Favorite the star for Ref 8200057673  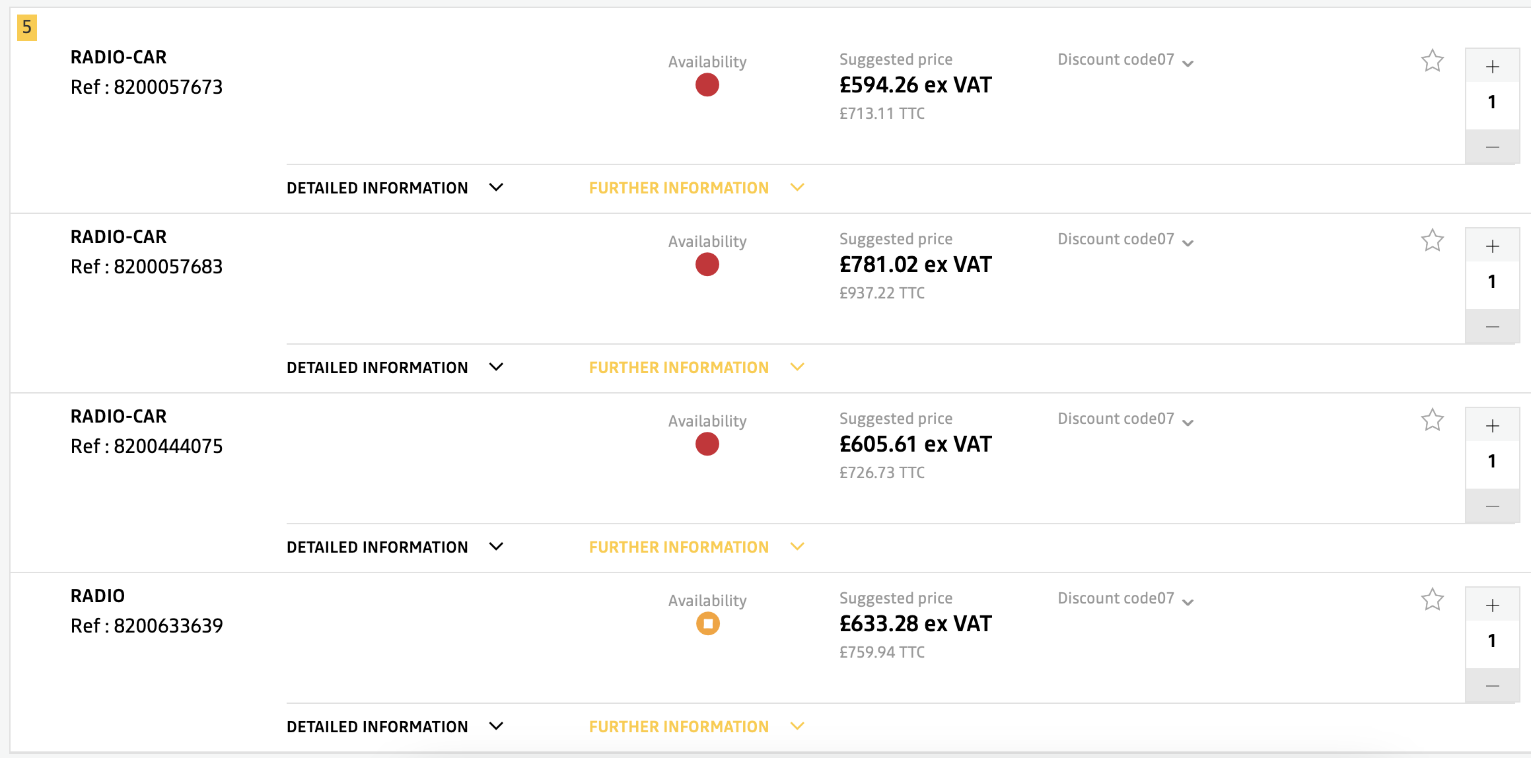[x=1432, y=61]
